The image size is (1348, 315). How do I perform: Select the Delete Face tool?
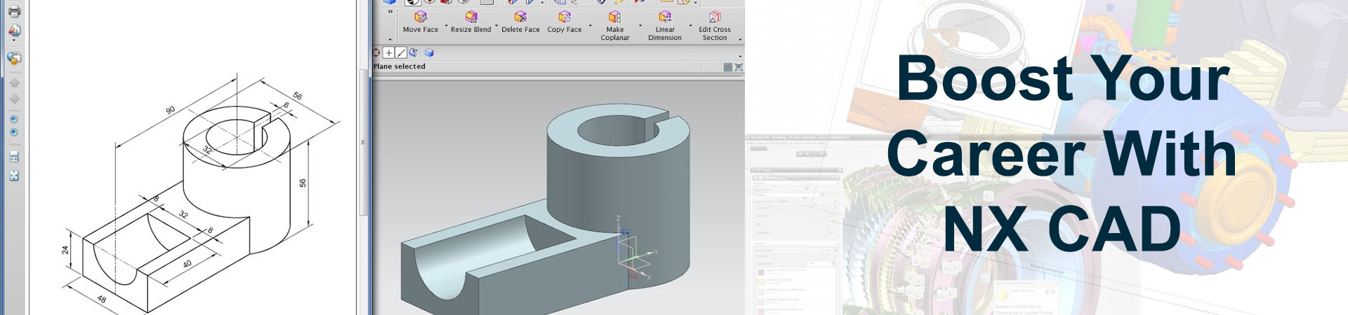click(x=520, y=22)
